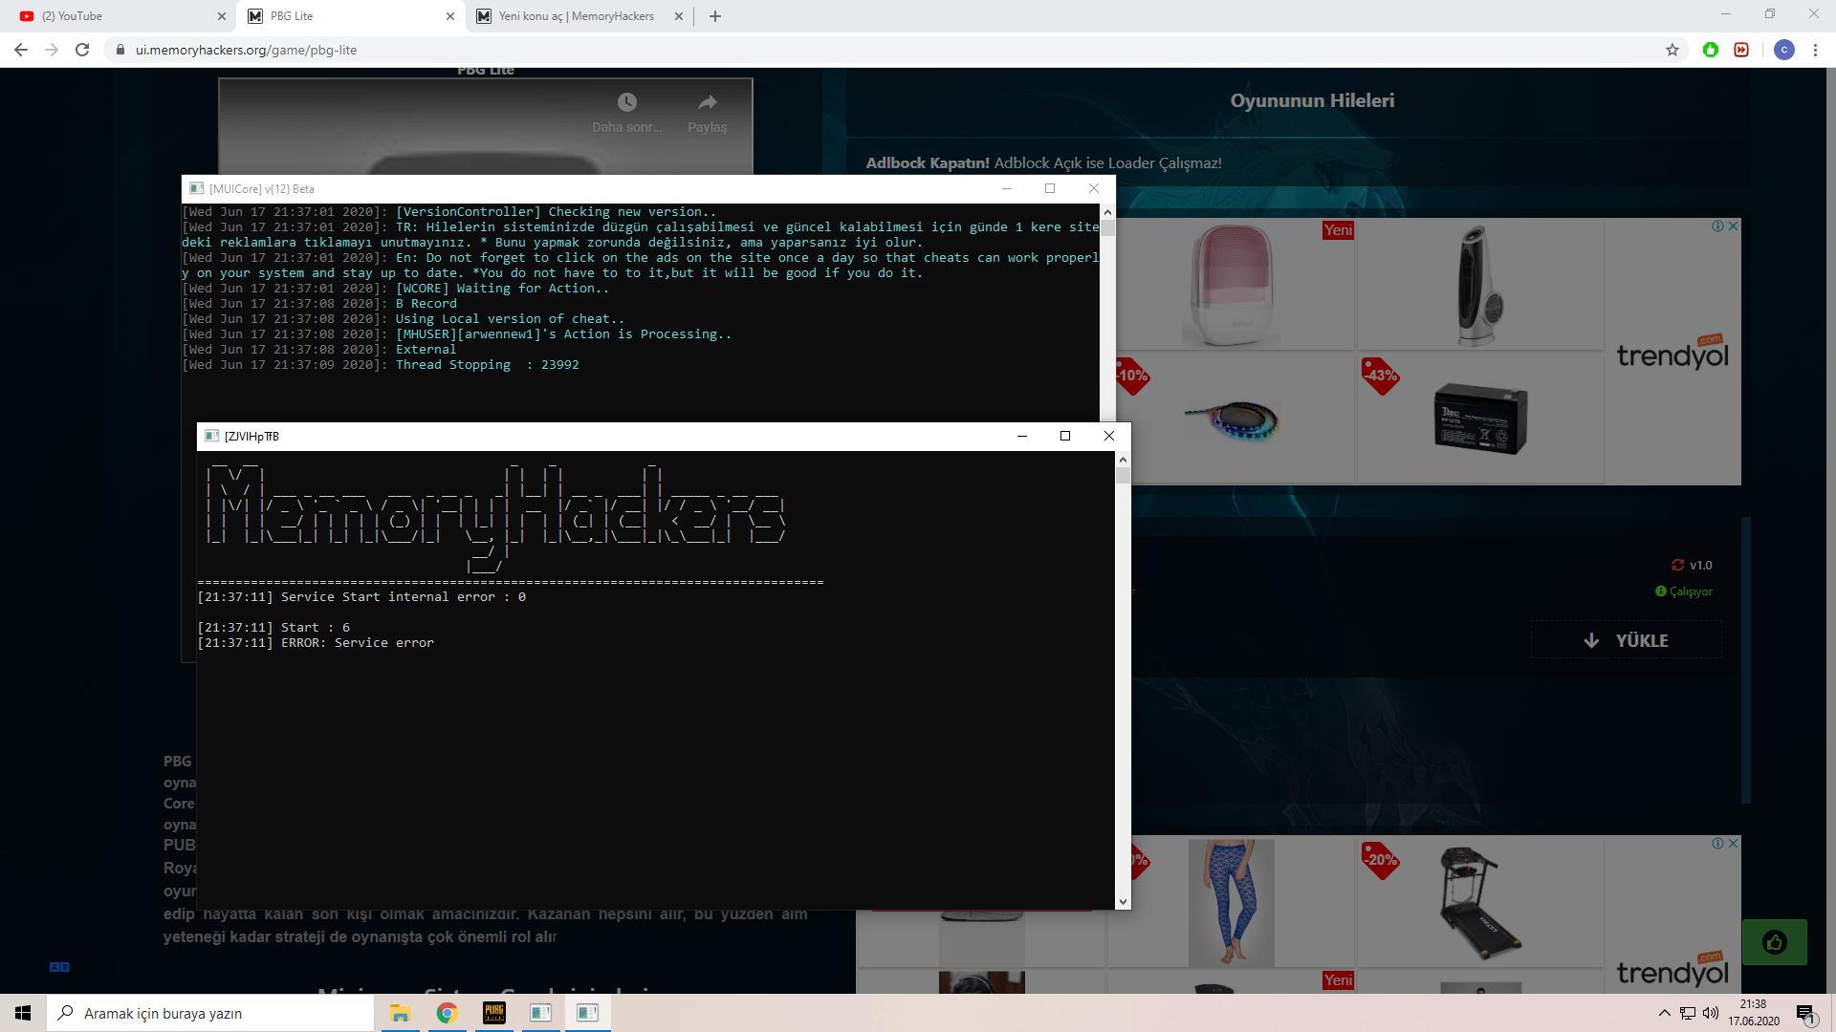Click the Paylaş share icon on video
The image size is (1836, 1032).
coord(708,102)
